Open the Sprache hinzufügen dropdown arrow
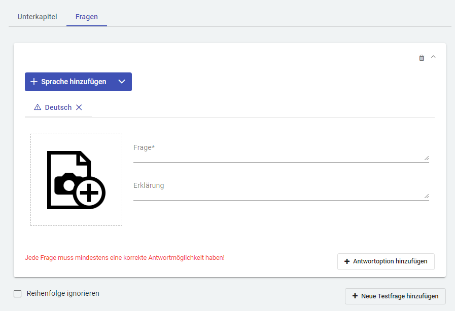455x311 pixels. click(121, 82)
